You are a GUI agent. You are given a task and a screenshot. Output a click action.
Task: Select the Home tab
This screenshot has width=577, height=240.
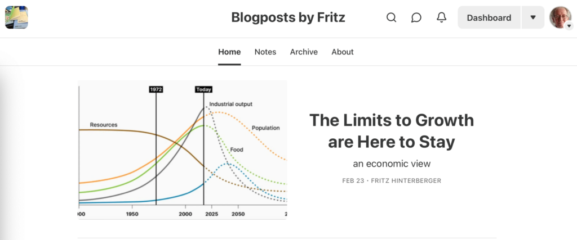229,52
